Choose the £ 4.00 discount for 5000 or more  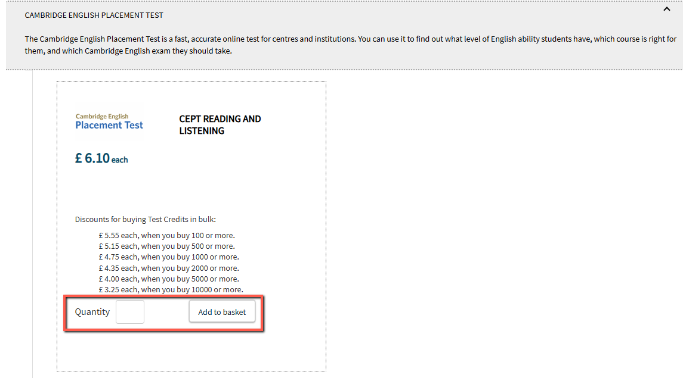point(168,279)
